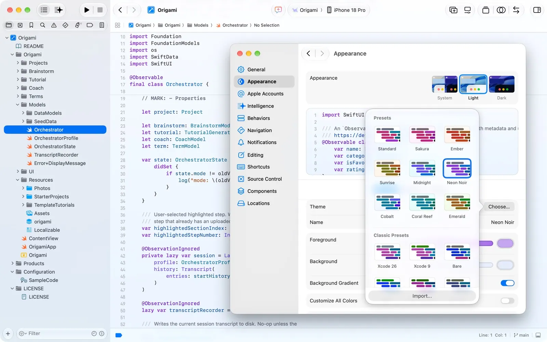
Task: Expand the TemplateTutorials folder
Action: (x=23, y=205)
